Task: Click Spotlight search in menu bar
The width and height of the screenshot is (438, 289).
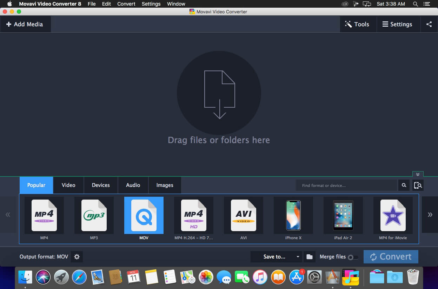Action: coord(416,4)
